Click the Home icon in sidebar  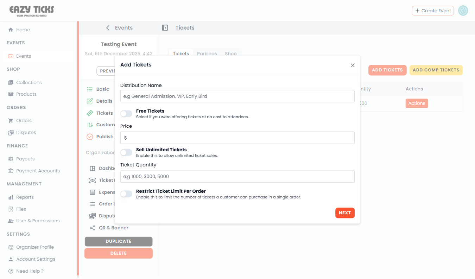point(11,30)
